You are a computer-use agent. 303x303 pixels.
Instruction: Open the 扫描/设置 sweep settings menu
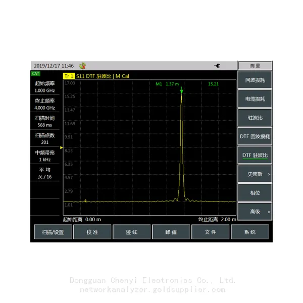click(x=53, y=232)
